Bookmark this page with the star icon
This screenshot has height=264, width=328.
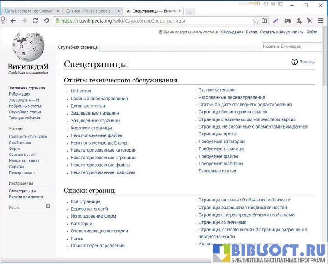pyautogui.click(x=256, y=20)
